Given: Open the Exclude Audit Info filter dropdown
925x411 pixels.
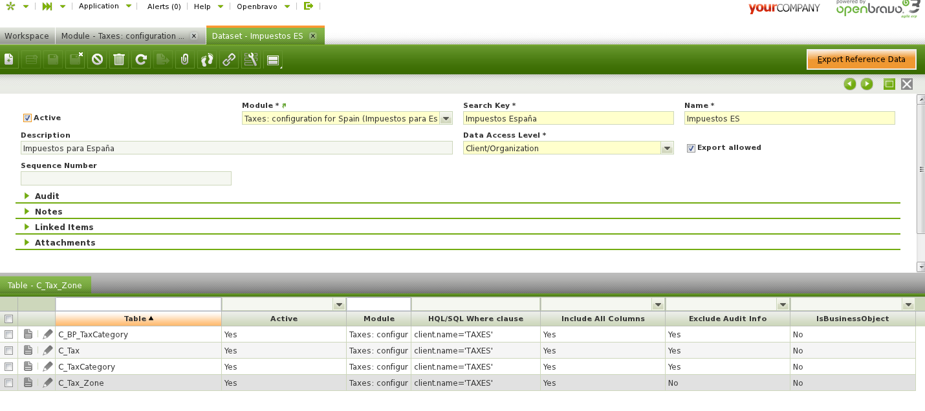Looking at the screenshot, I should click(x=783, y=304).
